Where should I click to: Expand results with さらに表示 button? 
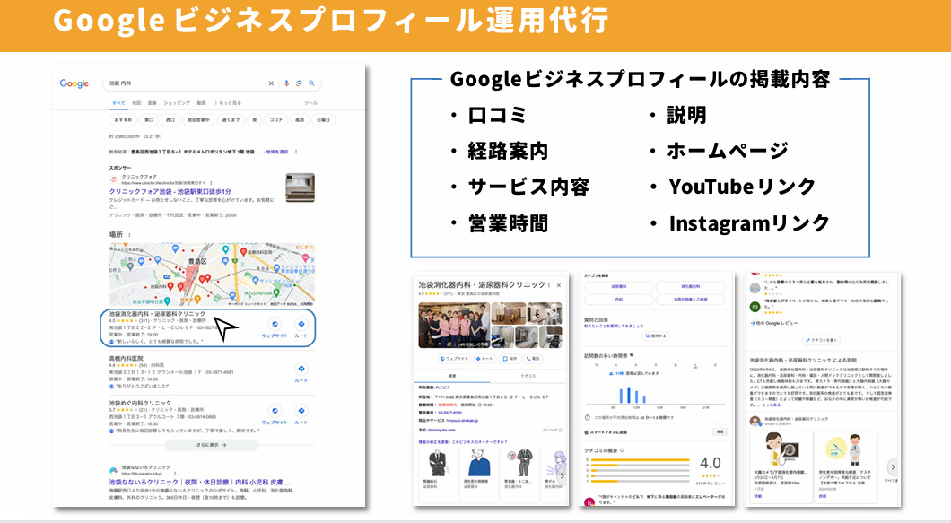click(212, 444)
